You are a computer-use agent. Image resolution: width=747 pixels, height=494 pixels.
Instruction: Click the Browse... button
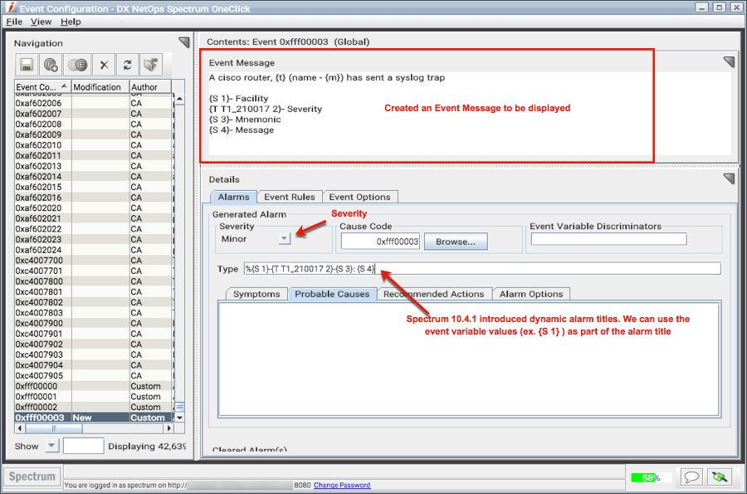click(x=456, y=242)
